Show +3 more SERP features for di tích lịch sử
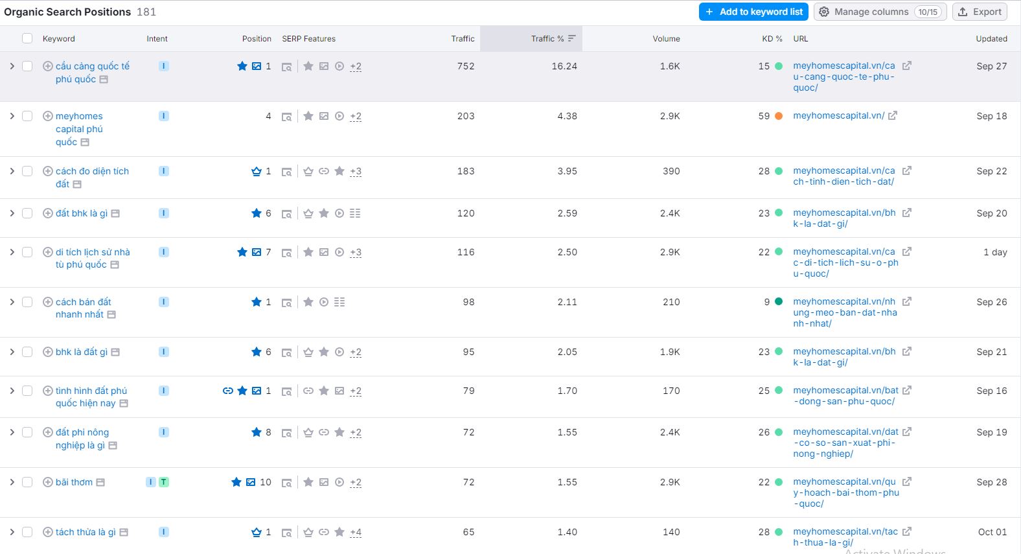Screen dimensions: 1021x554 (356, 253)
